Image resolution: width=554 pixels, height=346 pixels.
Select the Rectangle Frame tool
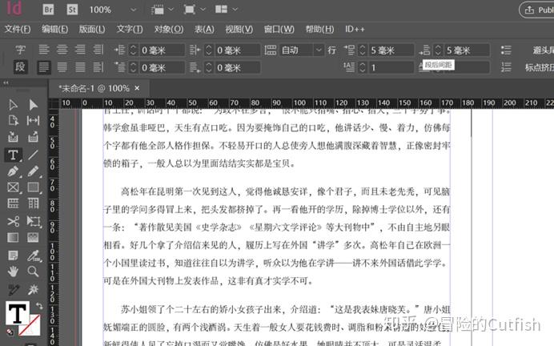[x=13, y=187]
